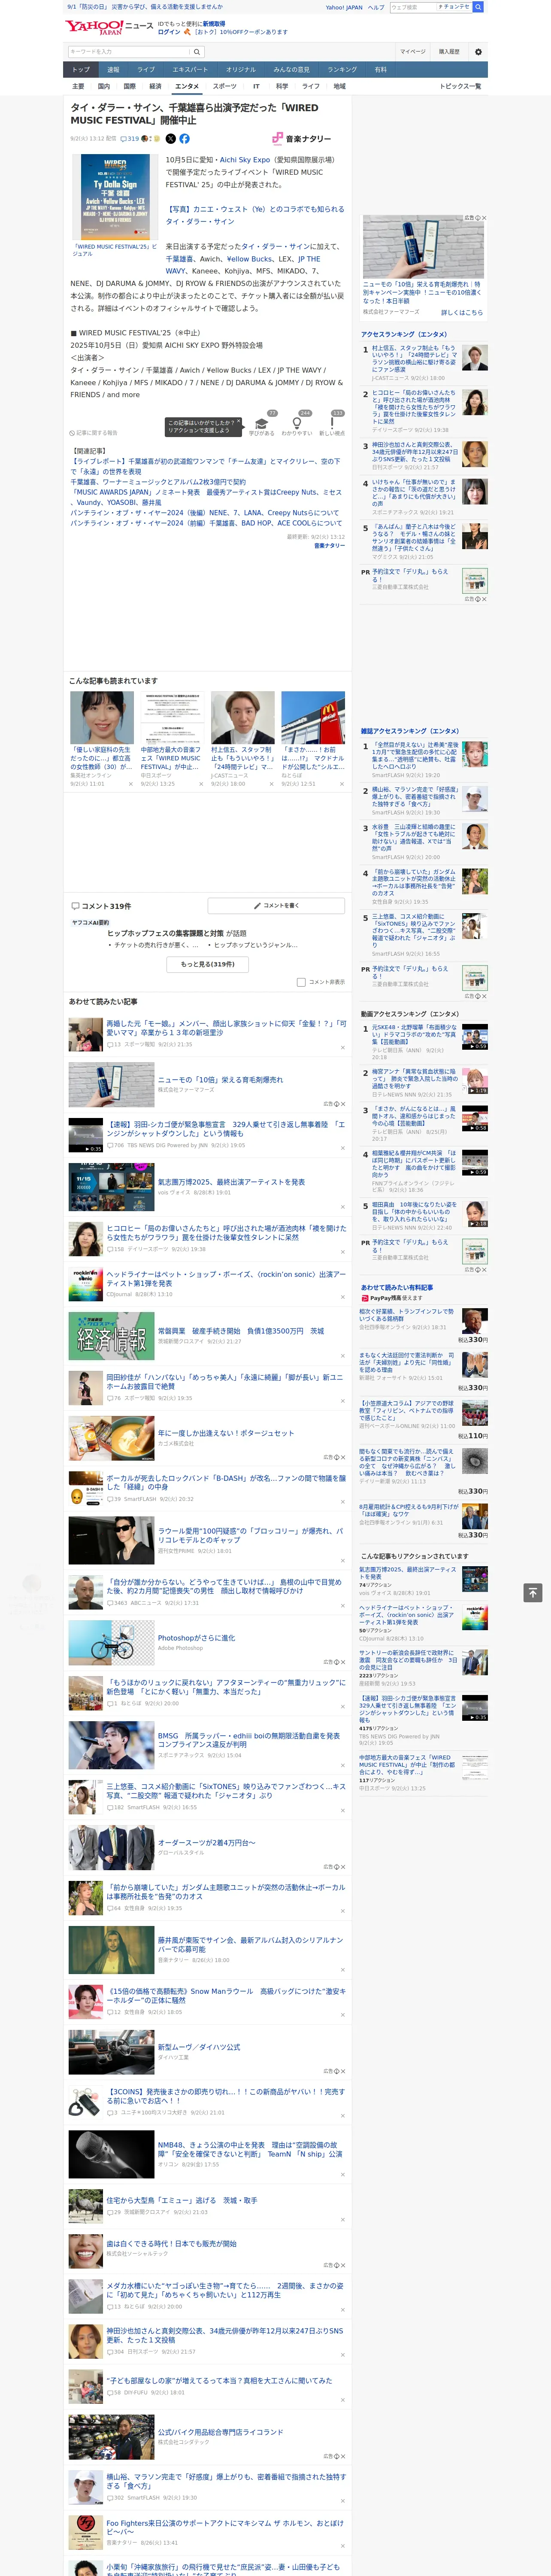Open 村上信五 ranking item number 1
The height and width of the screenshot is (2576, 551).
click(415, 358)
